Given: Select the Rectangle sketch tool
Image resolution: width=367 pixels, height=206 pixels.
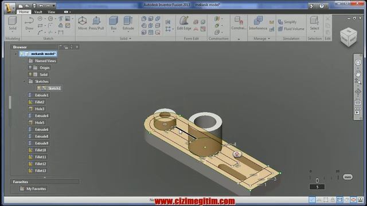Looking at the screenshot, I should tap(40, 25).
